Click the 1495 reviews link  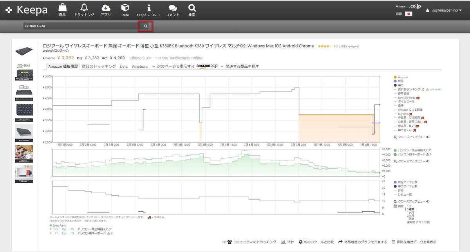(349, 46)
